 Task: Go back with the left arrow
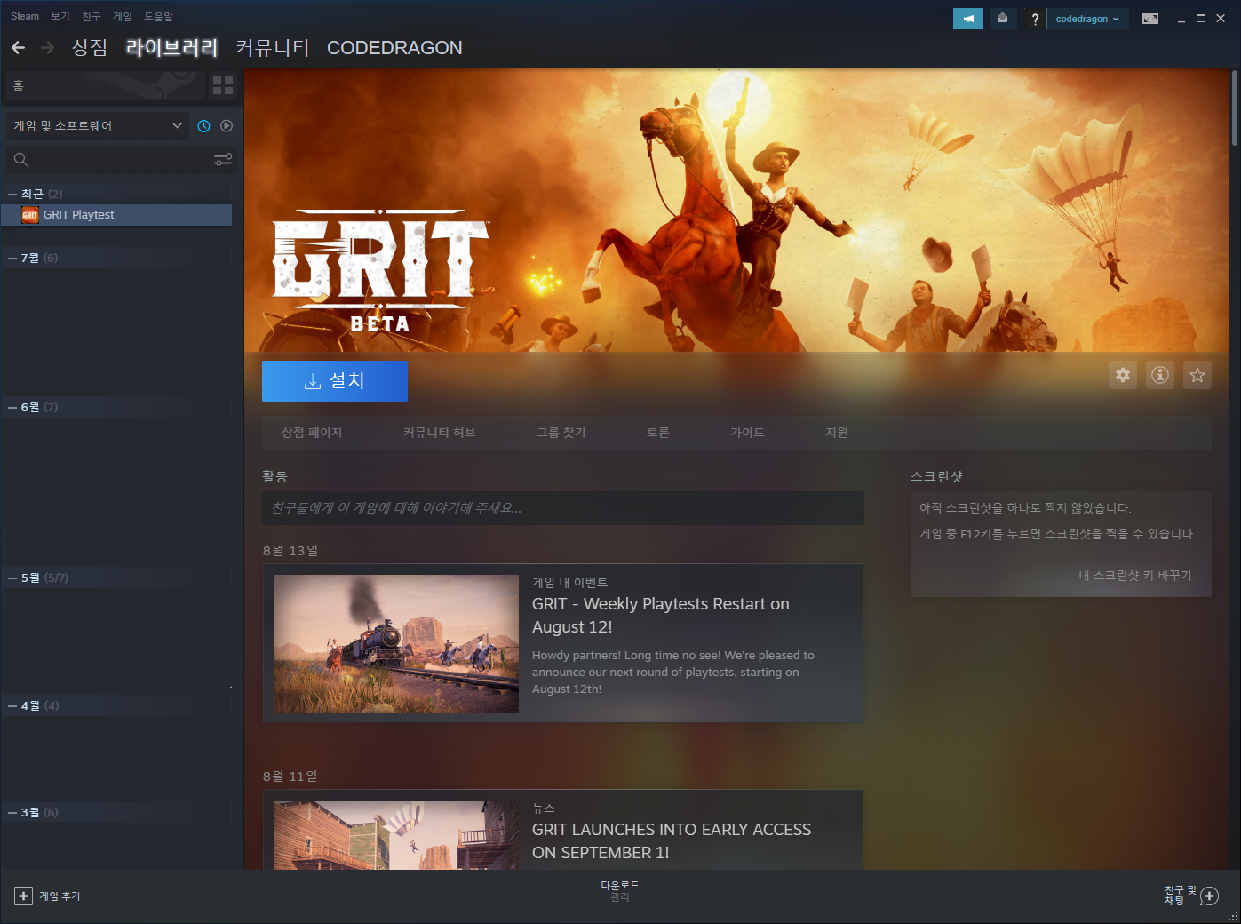tap(18, 48)
